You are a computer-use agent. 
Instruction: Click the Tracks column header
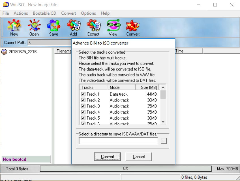pyautogui.click(x=93, y=87)
